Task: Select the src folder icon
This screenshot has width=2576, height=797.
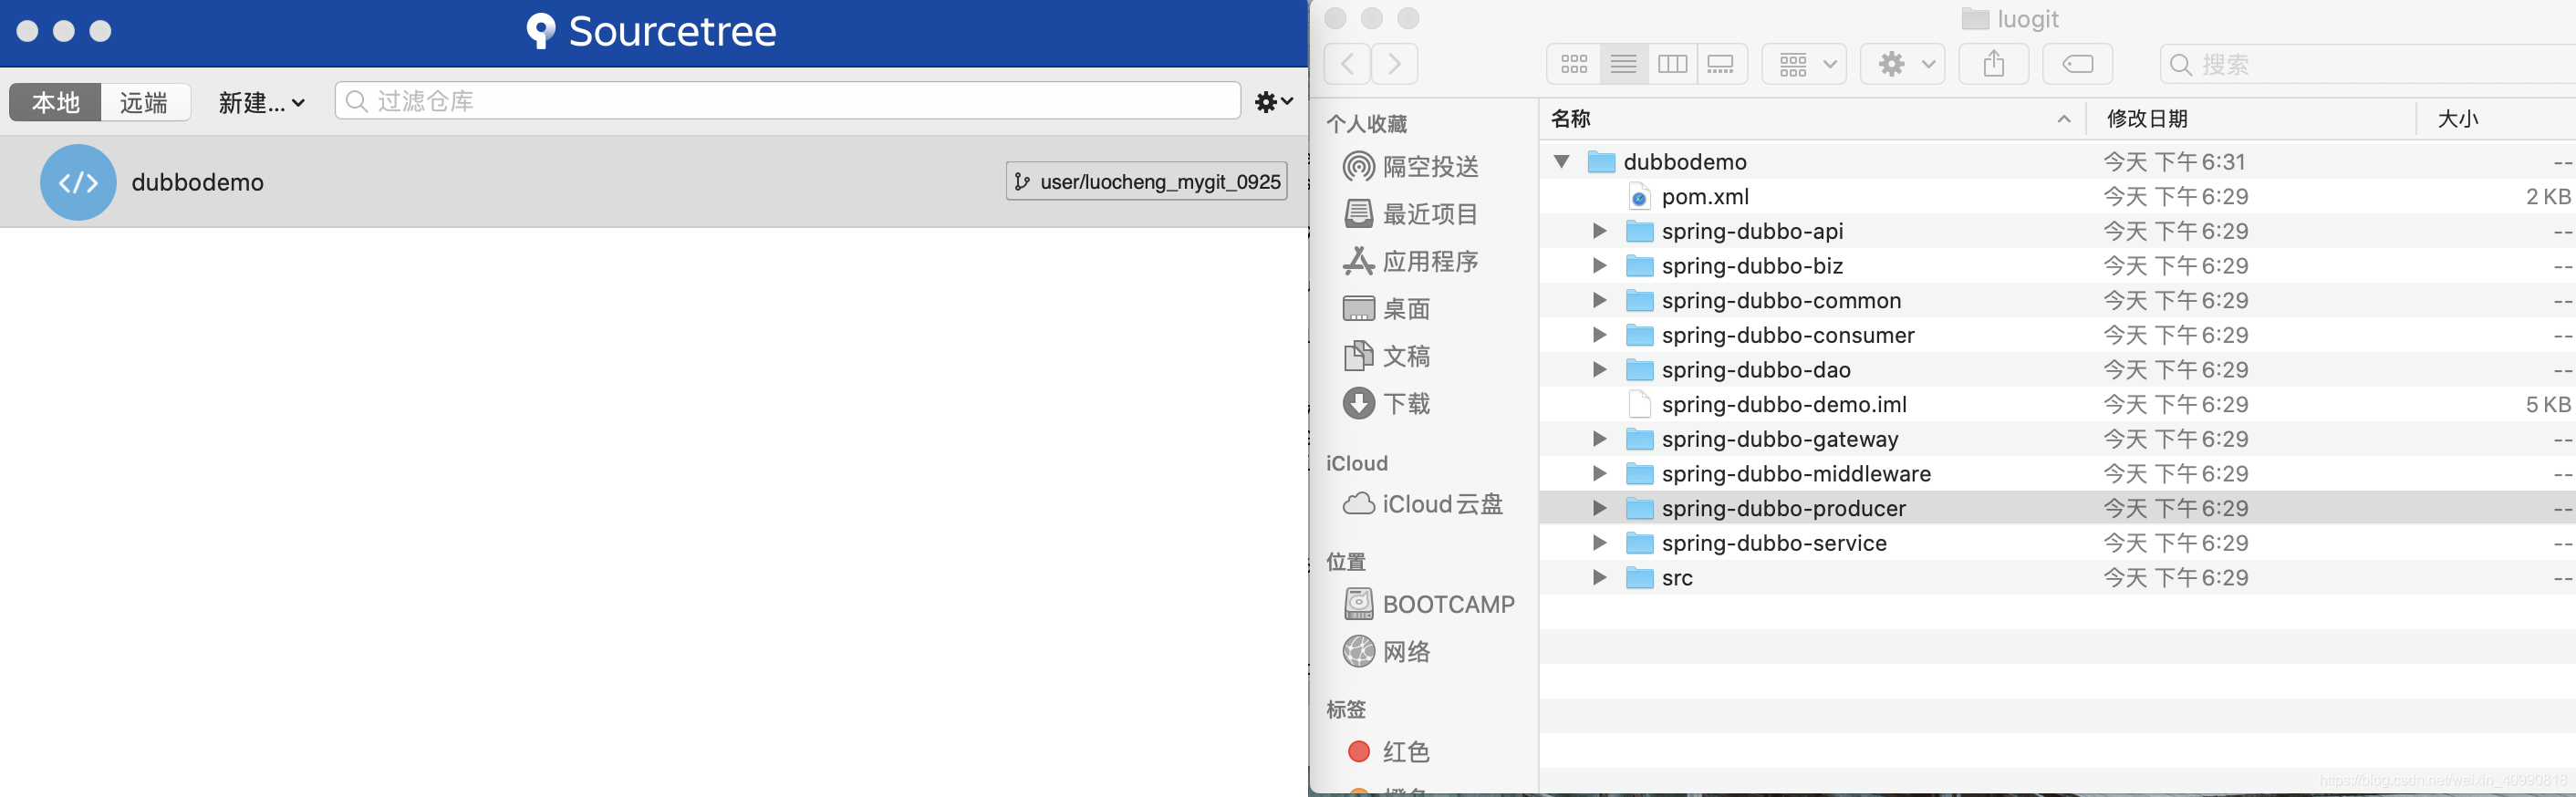Action: pyautogui.click(x=1640, y=577)
